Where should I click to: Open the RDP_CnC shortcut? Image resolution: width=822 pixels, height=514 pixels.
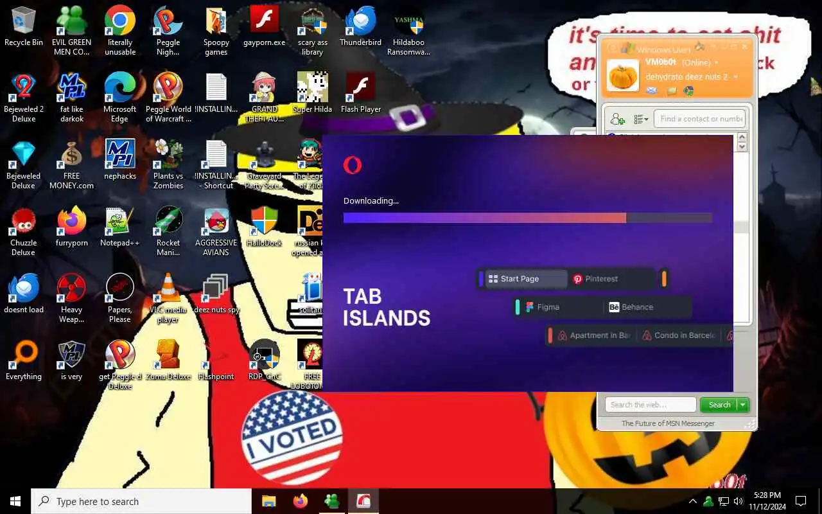coord(265,361)
